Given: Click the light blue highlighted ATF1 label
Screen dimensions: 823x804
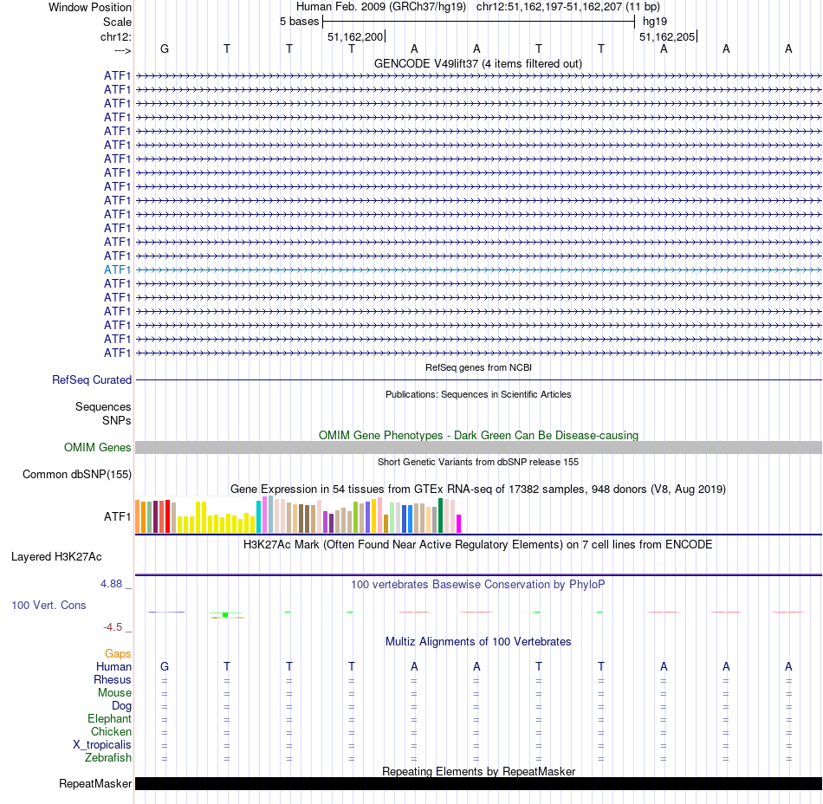Looking at the screenshot, I should [x=117, y=269].
